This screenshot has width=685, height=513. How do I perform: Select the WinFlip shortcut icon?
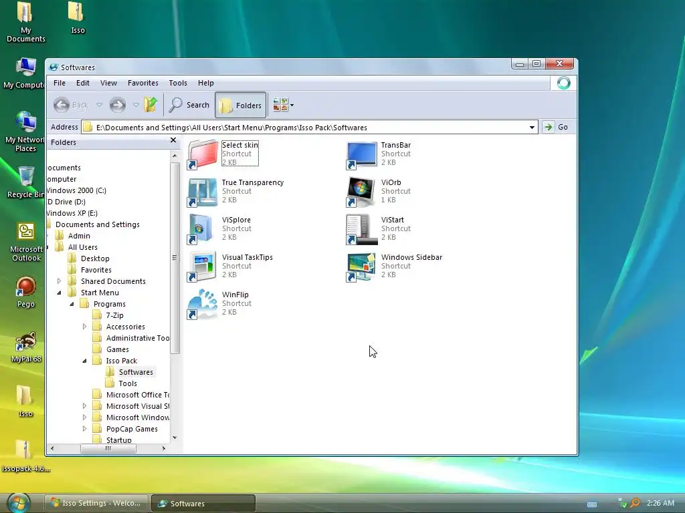(x=202, y=304)
